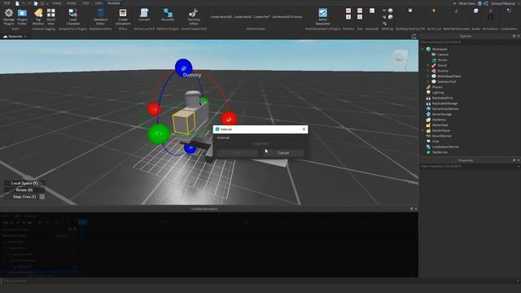521x293 pixels.
Task: Select Camera in the Explorer
Action: click(442, 55)
